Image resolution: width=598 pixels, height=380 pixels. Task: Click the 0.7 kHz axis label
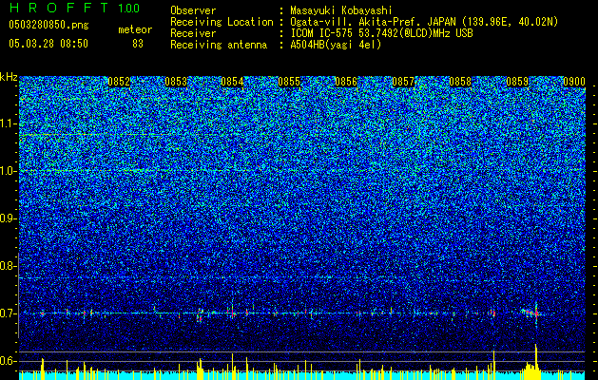(8, 313)
